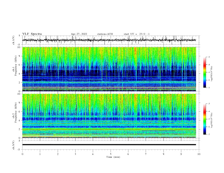Select the date text "Apr. 27, 2022"
The image size is (224, 173).
(79, 34)
